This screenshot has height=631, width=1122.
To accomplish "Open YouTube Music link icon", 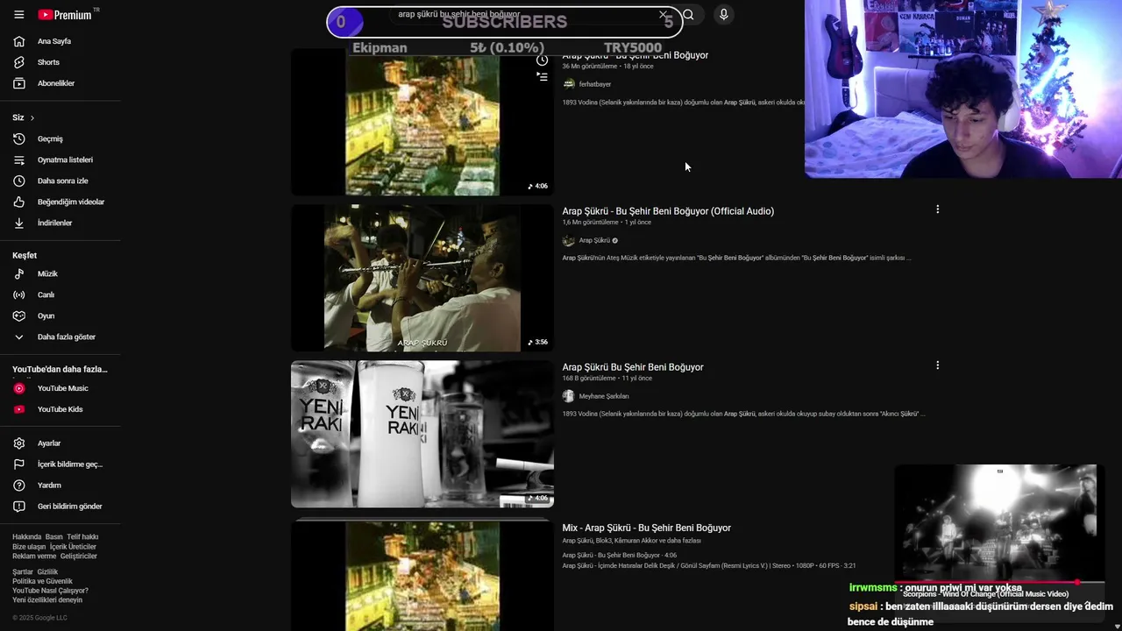I will click(19, 388).
